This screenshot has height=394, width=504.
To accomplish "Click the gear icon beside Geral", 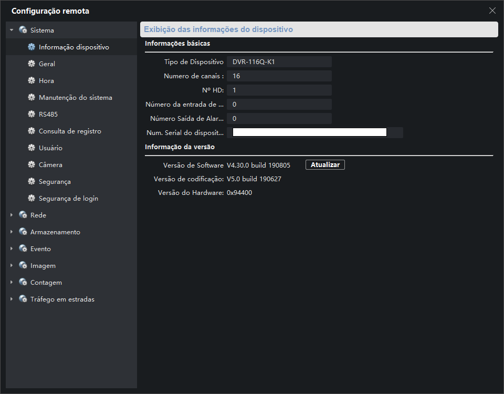I will coord(31,64).
